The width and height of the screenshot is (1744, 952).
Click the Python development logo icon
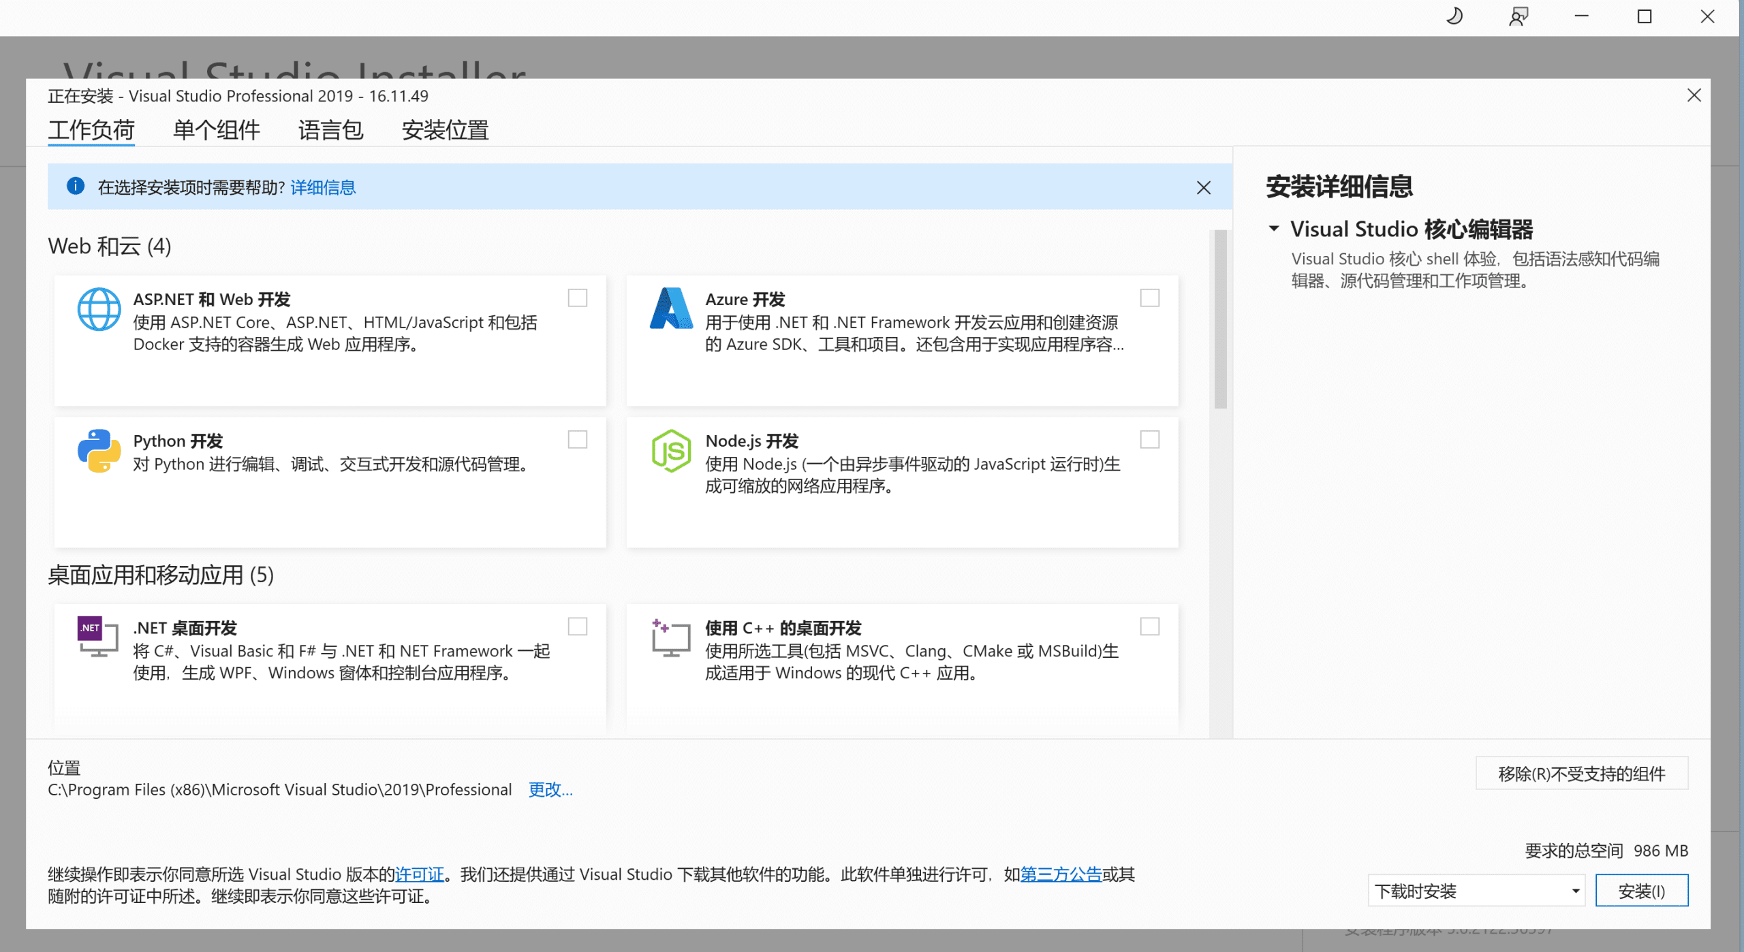[99, 450]
